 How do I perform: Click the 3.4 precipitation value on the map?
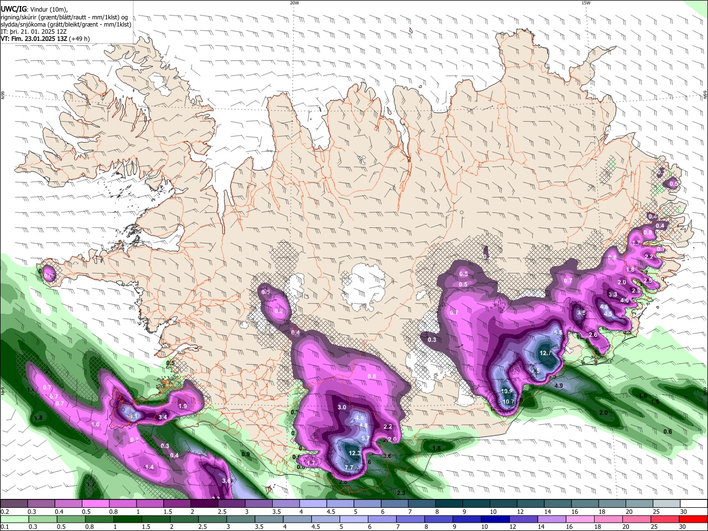click(163, 417)
